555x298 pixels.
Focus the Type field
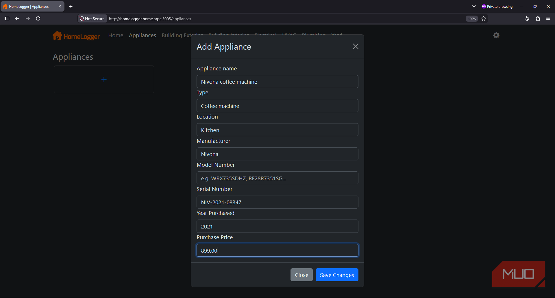277,106
